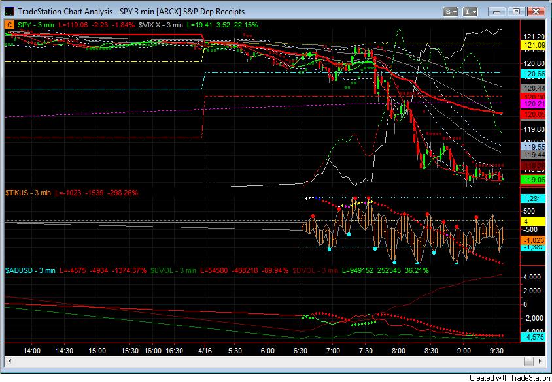
Task: Click the SPY last price 'L=119.06'
Action: click(x=73, y=25)
